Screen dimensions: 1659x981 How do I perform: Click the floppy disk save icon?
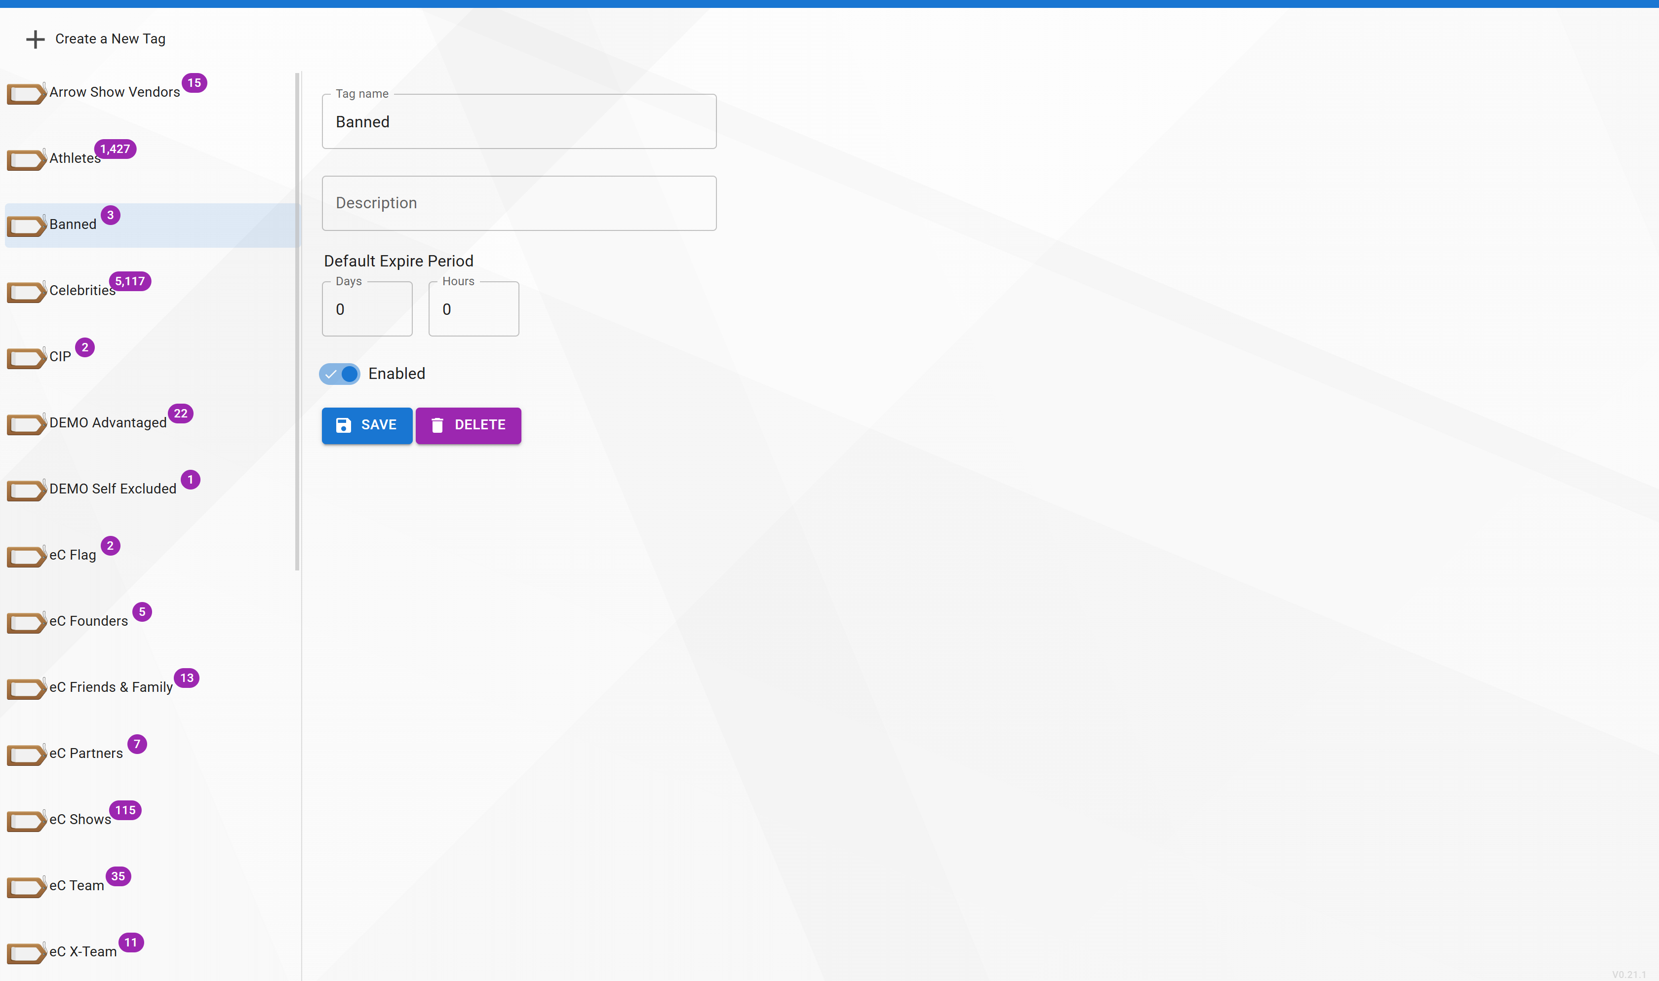tap(343, 425)
